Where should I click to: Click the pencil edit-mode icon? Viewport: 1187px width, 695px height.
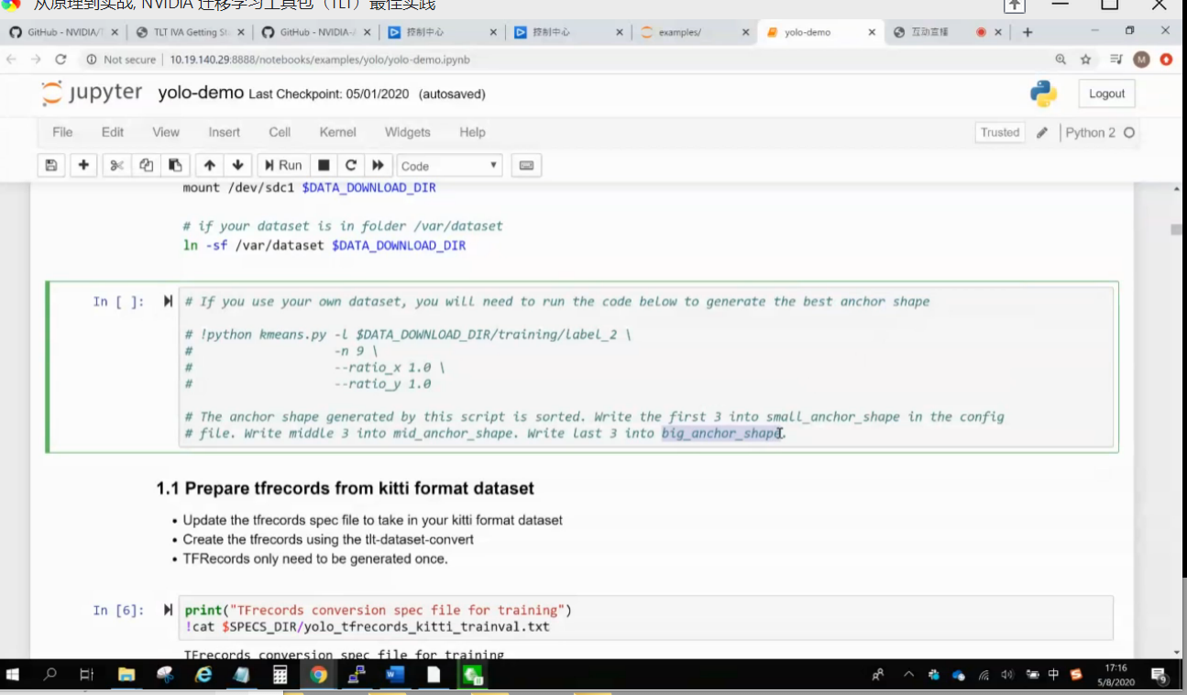click(x=1042, y=132)
